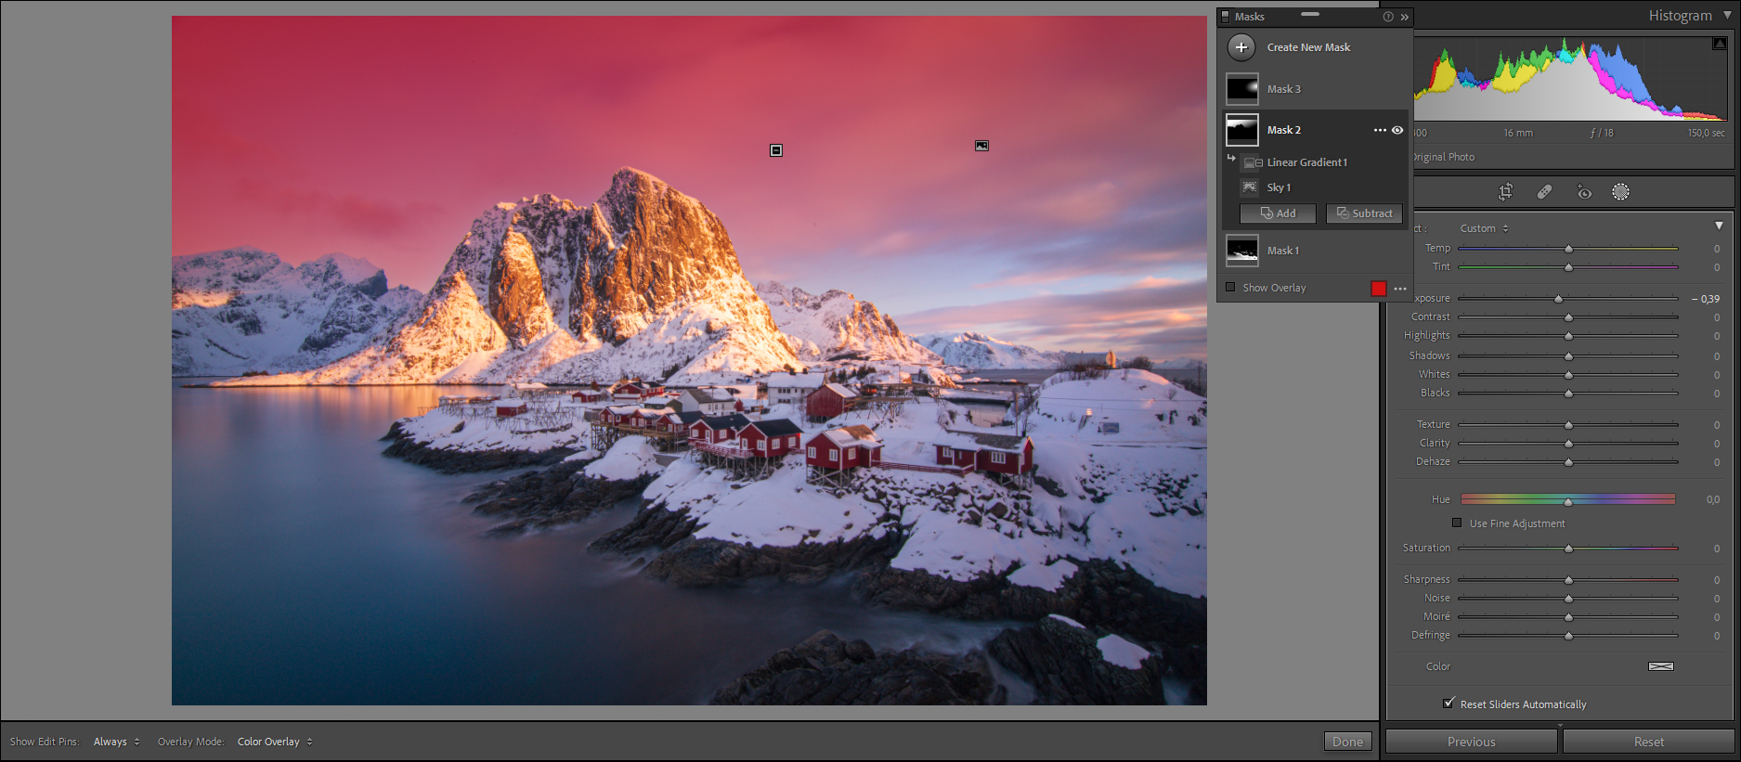Hide Mask 2 with the eye icon
1741x762 pixels.
[1397, 130]
